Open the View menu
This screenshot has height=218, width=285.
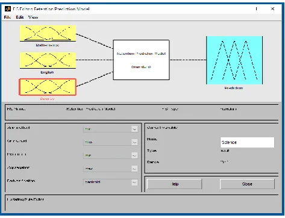click(33, 17)
